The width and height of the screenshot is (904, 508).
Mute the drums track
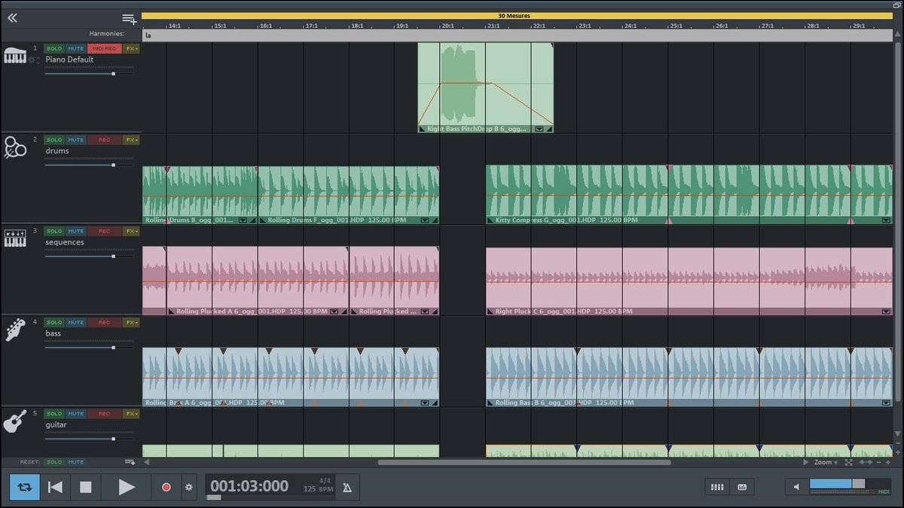click(x=75, y=140)
